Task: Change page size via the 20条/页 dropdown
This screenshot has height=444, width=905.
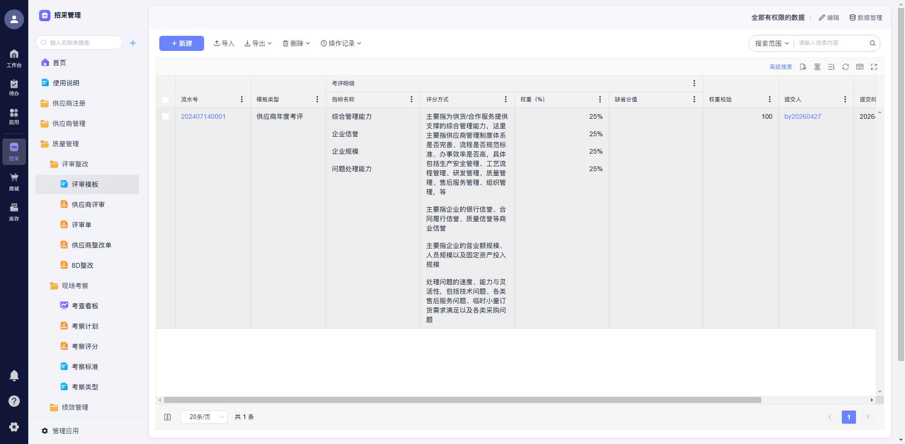Action: (x=204, y=417)
